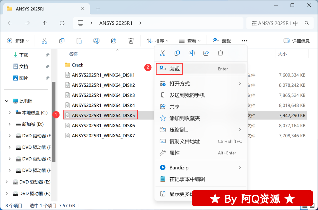The width and height of the screenshot is (318, 210).
Task: Collapse the 此电脑 tree node
Action: coord(7,101)
